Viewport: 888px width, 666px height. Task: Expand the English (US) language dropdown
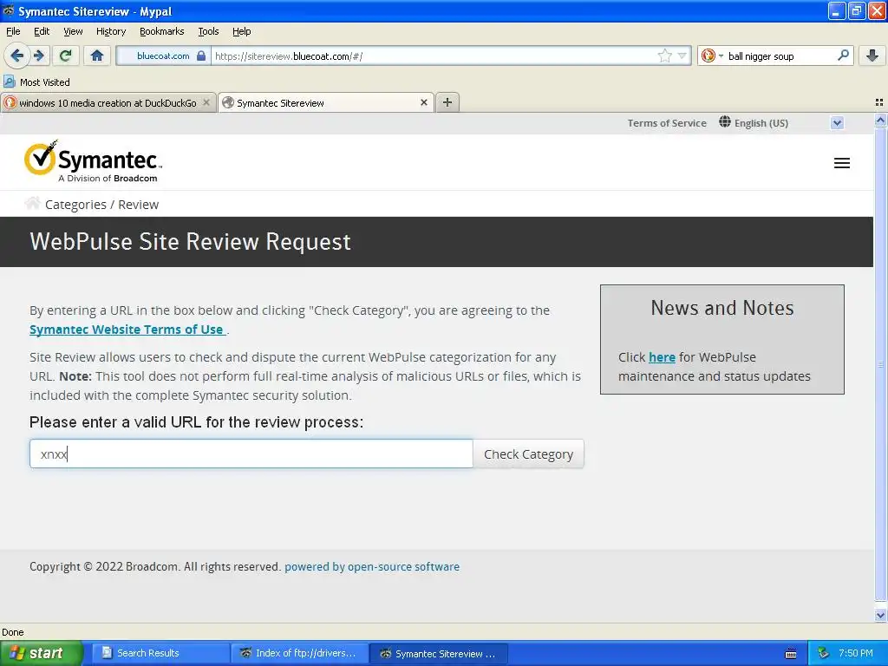pyautogui.click(x=837, y=123)
